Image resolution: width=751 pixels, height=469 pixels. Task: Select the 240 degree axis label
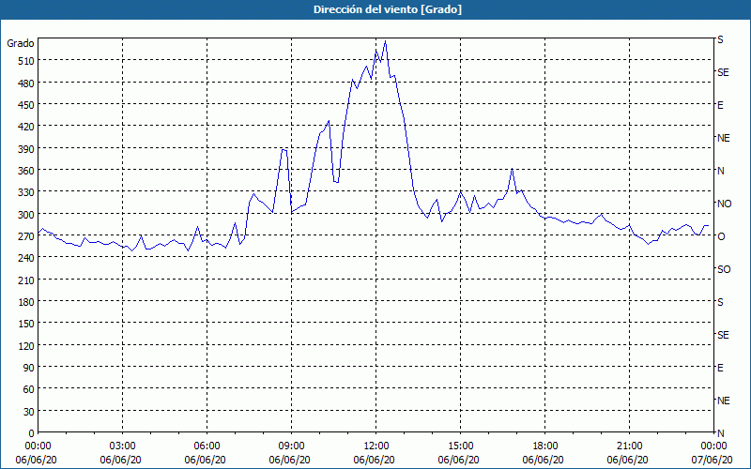pos(26,258)
